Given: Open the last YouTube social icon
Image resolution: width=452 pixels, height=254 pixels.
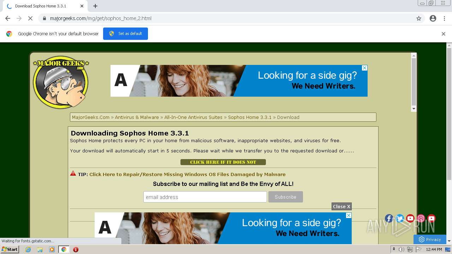Looking at the screenshot, I should [432, 218].
